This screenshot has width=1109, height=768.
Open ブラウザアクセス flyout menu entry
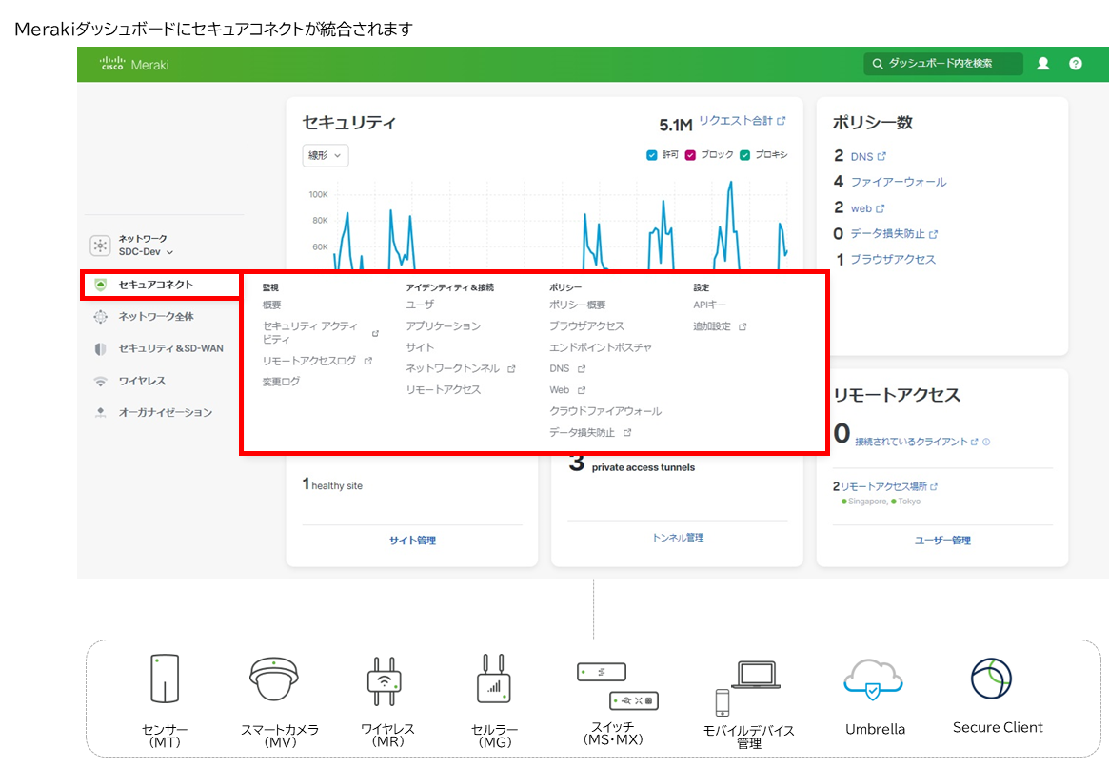586,326
